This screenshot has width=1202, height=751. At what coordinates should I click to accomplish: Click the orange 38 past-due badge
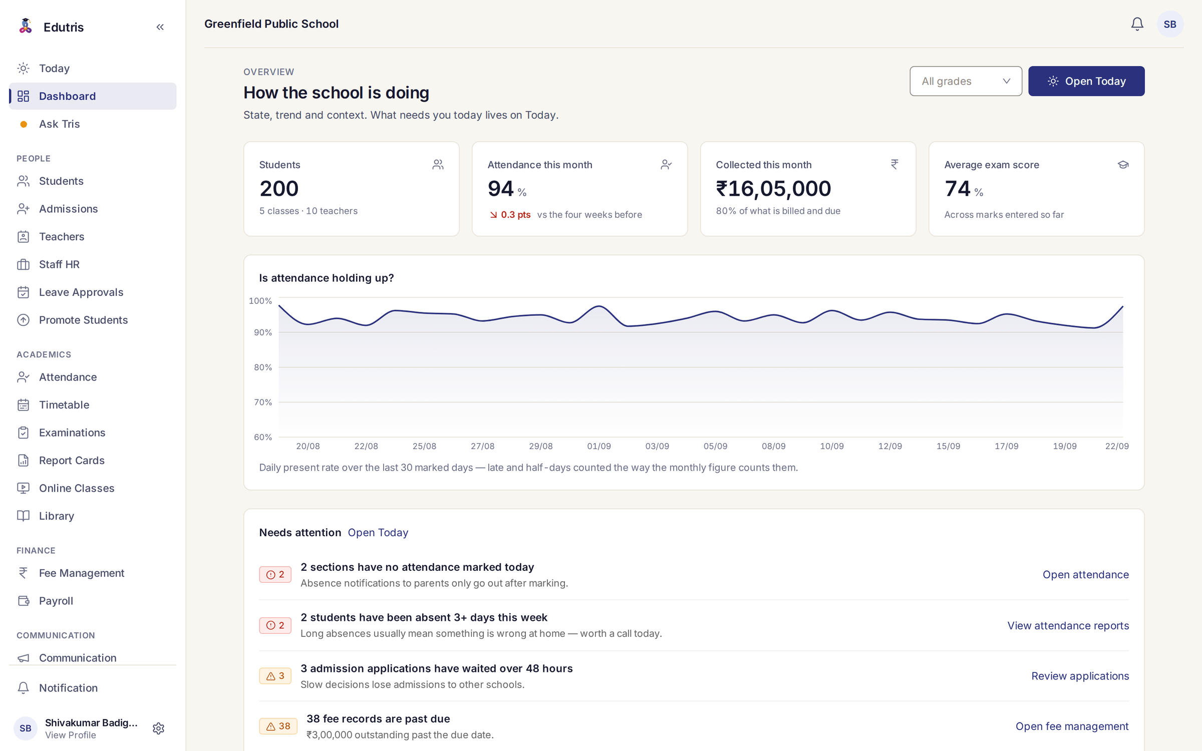click(x=278, y=726)
